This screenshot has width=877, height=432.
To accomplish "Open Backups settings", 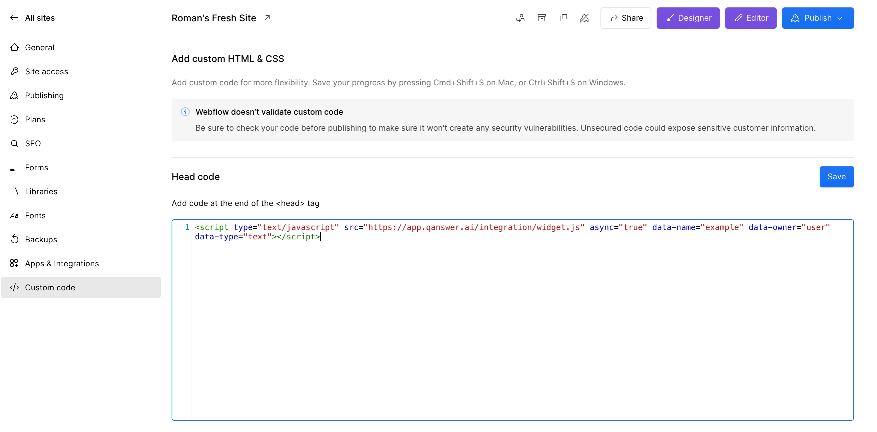I will point(81,240).
